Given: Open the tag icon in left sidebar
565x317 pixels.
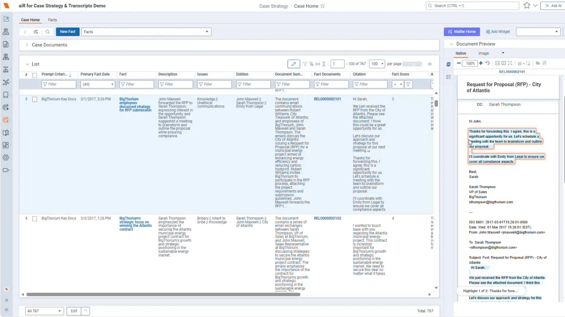Looking at the screenshot, I should [x=6, y=170].
